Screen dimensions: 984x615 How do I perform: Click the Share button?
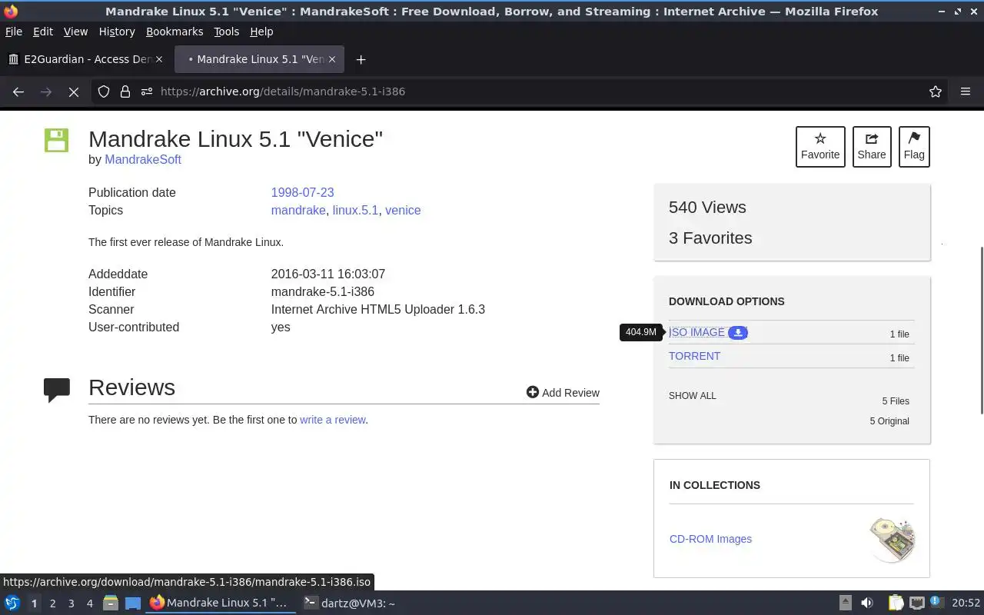click(x=872, y=146)
